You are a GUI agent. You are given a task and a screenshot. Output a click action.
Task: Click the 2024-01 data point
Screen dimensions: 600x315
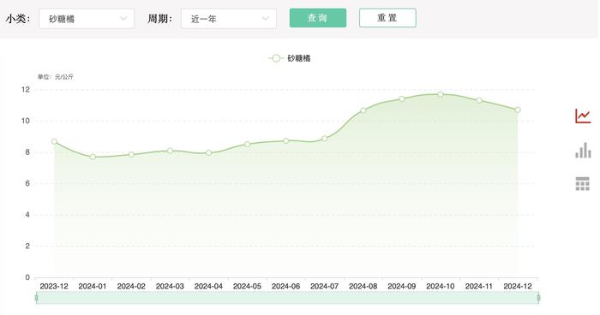tap(93, 157)
